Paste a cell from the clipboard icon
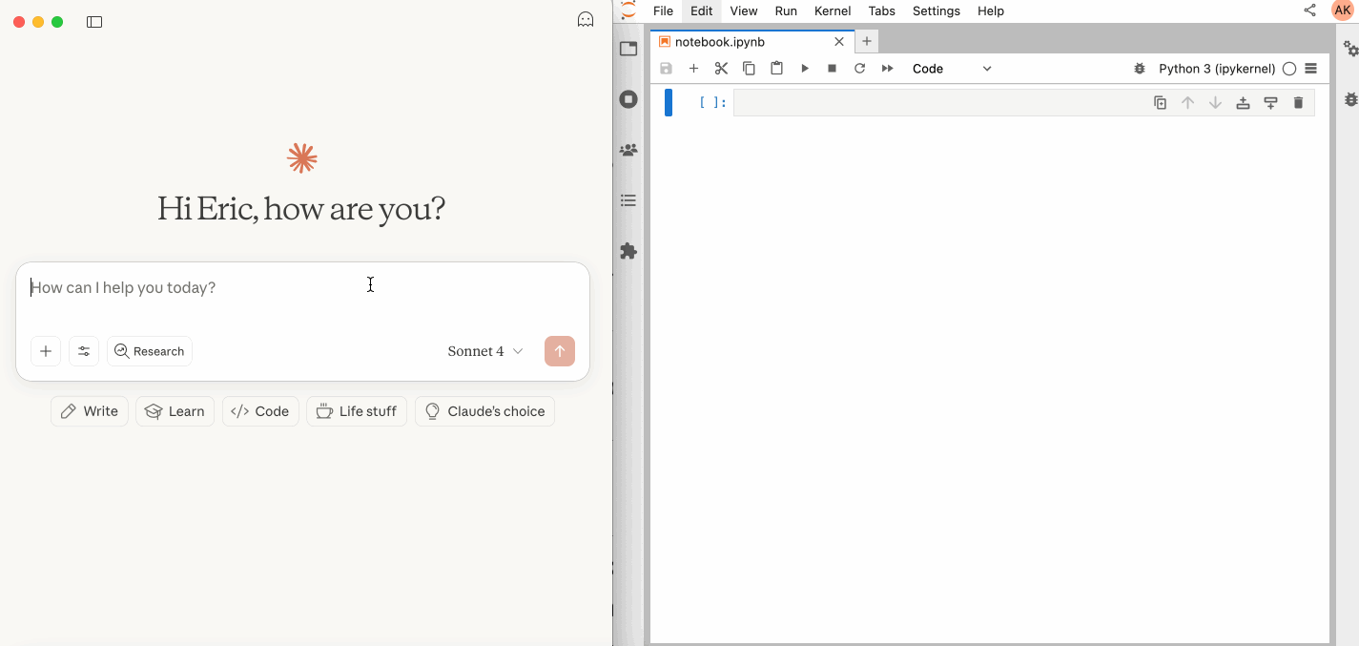1359x646 pixels. point(776,68)
